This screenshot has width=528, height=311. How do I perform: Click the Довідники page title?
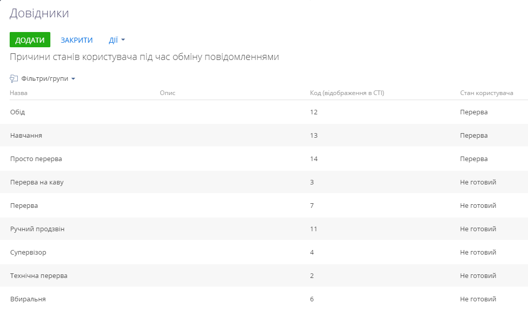[x=39, y=13]
